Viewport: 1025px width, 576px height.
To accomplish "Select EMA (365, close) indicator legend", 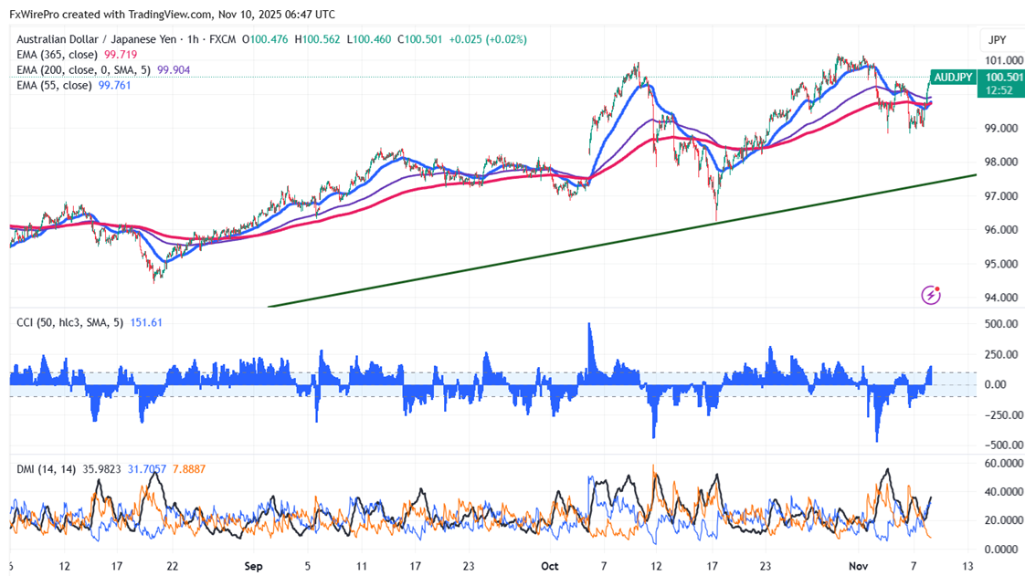I will pos(57,55).
